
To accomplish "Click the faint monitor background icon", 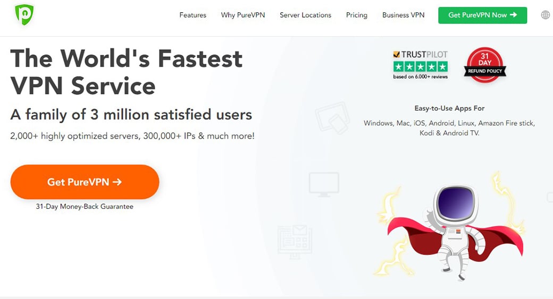I will click(x=324, y=183).
